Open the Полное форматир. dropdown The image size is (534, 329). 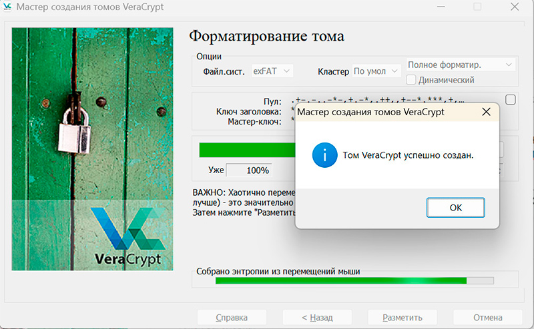point(461,65)
